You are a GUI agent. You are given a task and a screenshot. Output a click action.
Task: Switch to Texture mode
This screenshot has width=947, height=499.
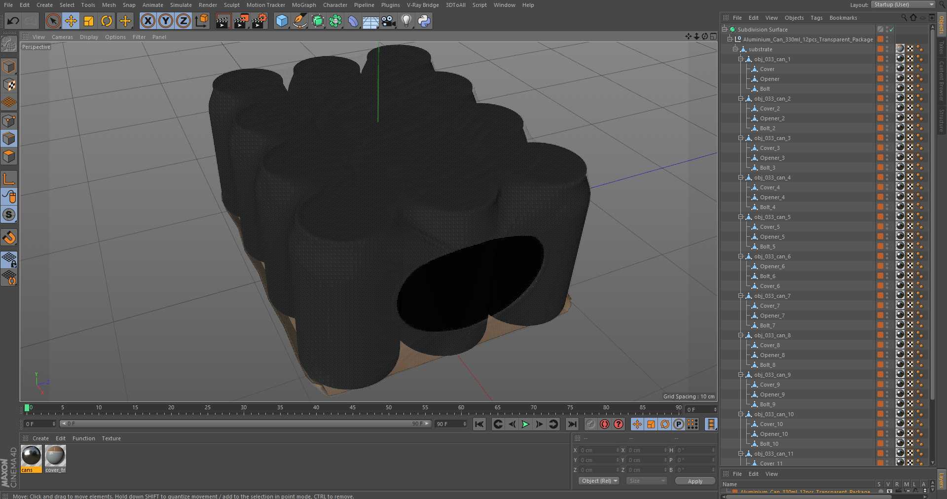click(9, 84)
